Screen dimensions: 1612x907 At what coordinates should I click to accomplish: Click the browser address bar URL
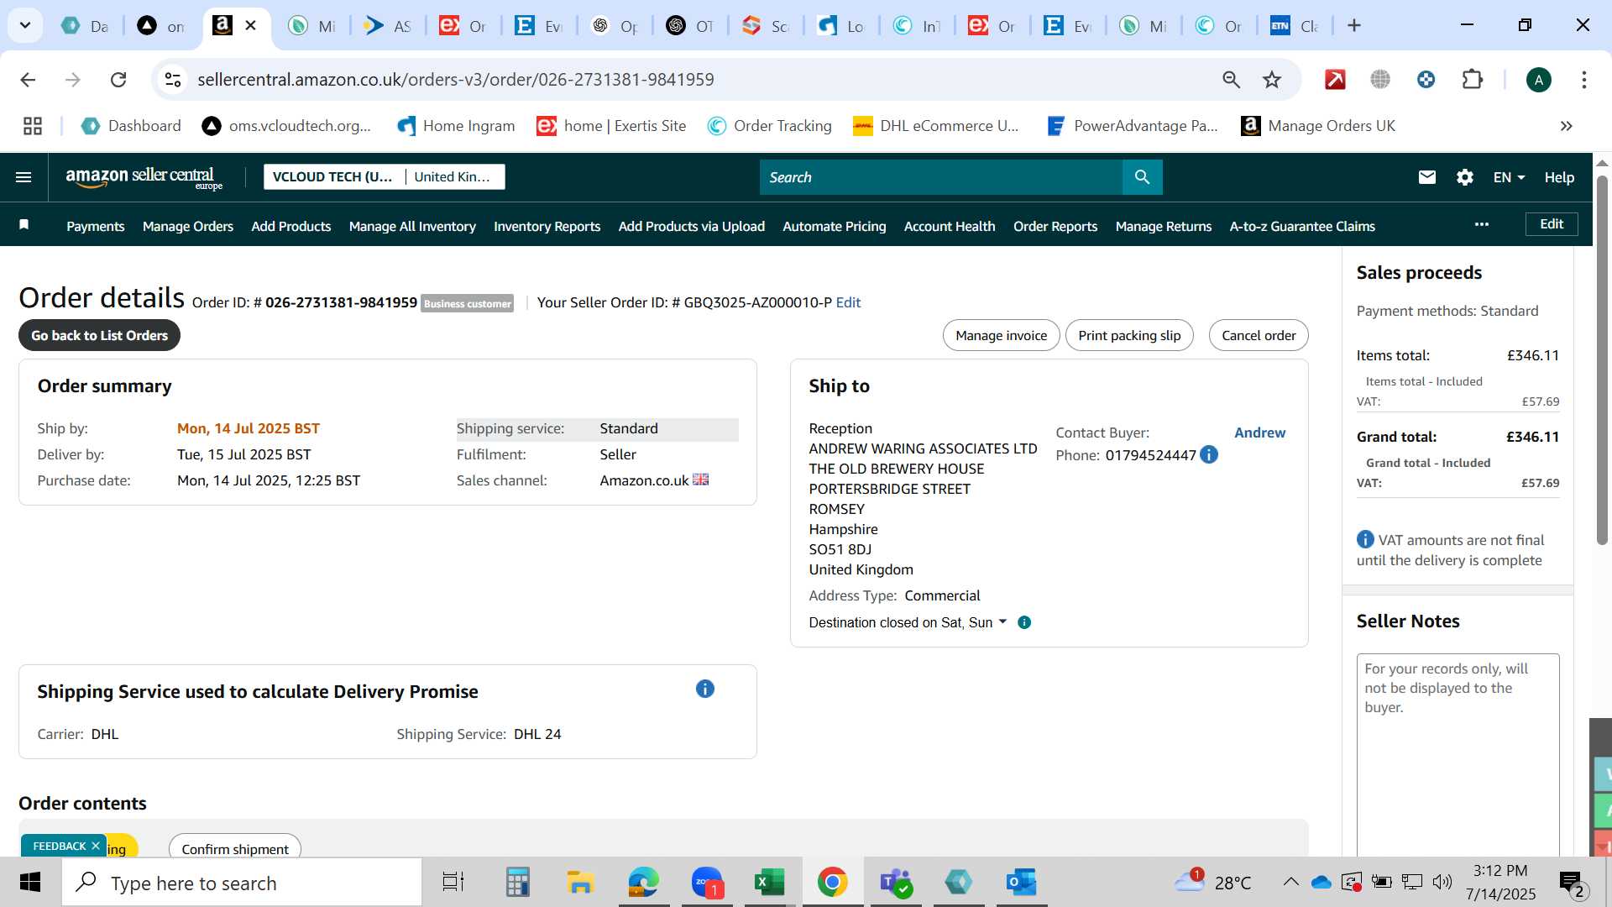pyautogui.click(x=455, y=80)
